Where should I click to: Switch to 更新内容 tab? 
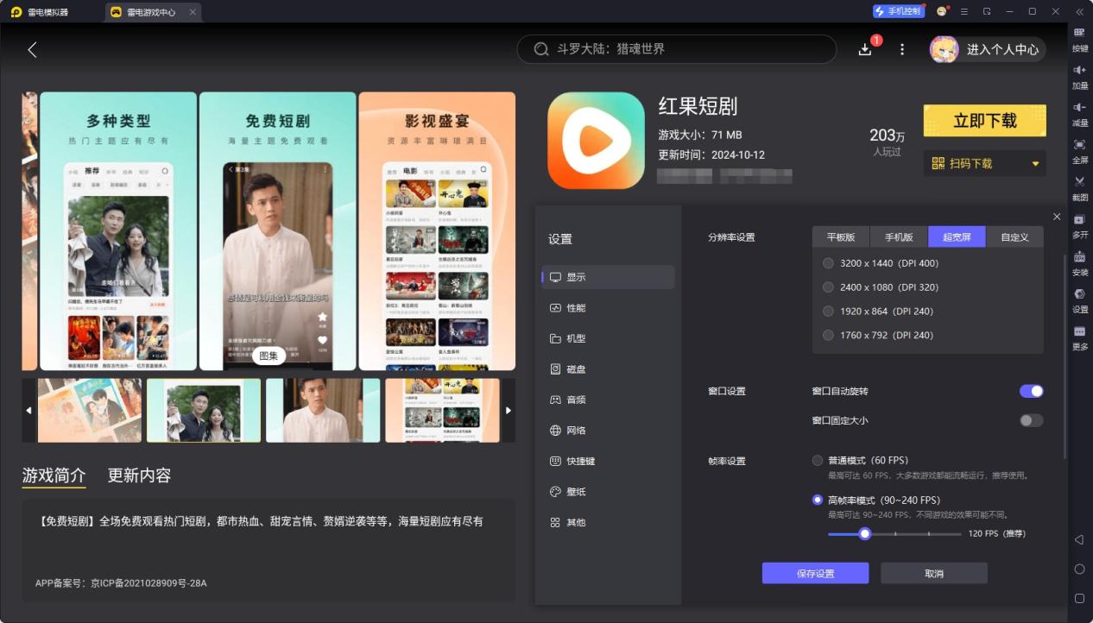[139, 475]
